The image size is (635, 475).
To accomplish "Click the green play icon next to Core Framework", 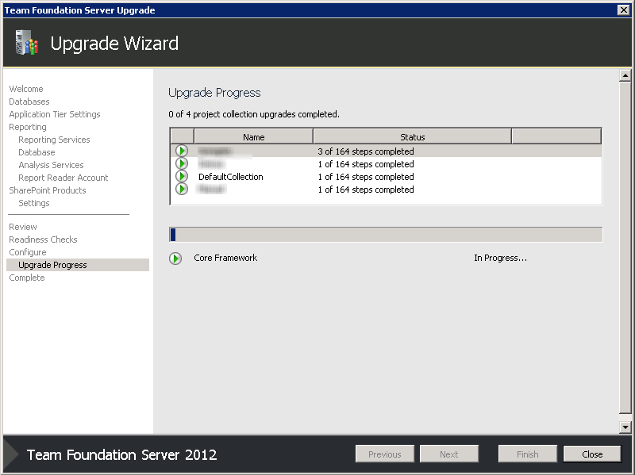I will (175, 259).
